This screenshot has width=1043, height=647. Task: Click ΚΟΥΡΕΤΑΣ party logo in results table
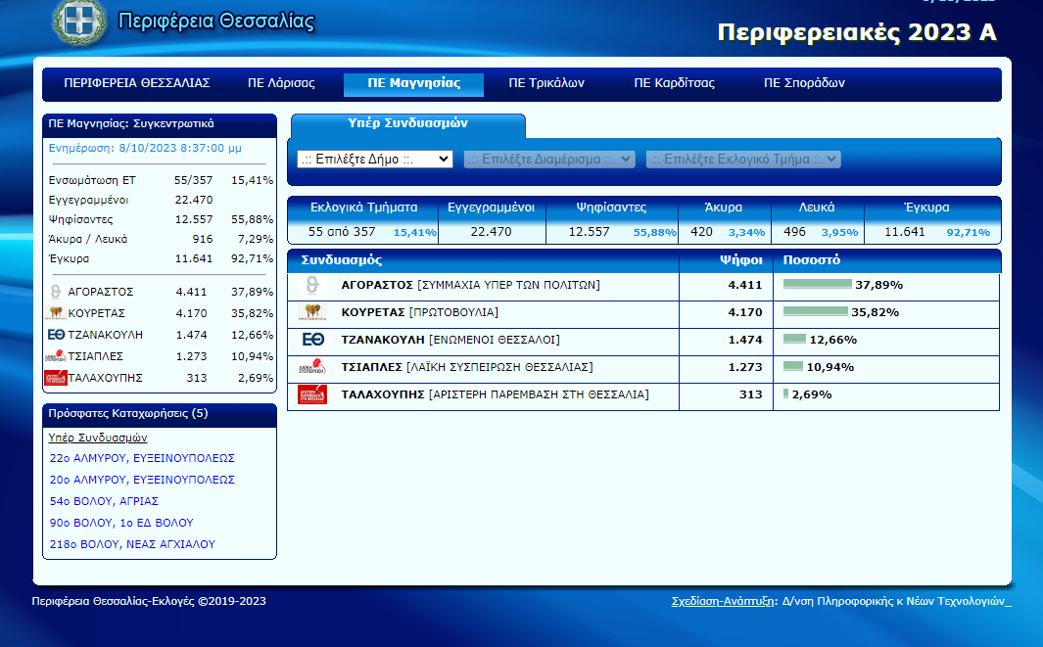[x=312, y=312]
